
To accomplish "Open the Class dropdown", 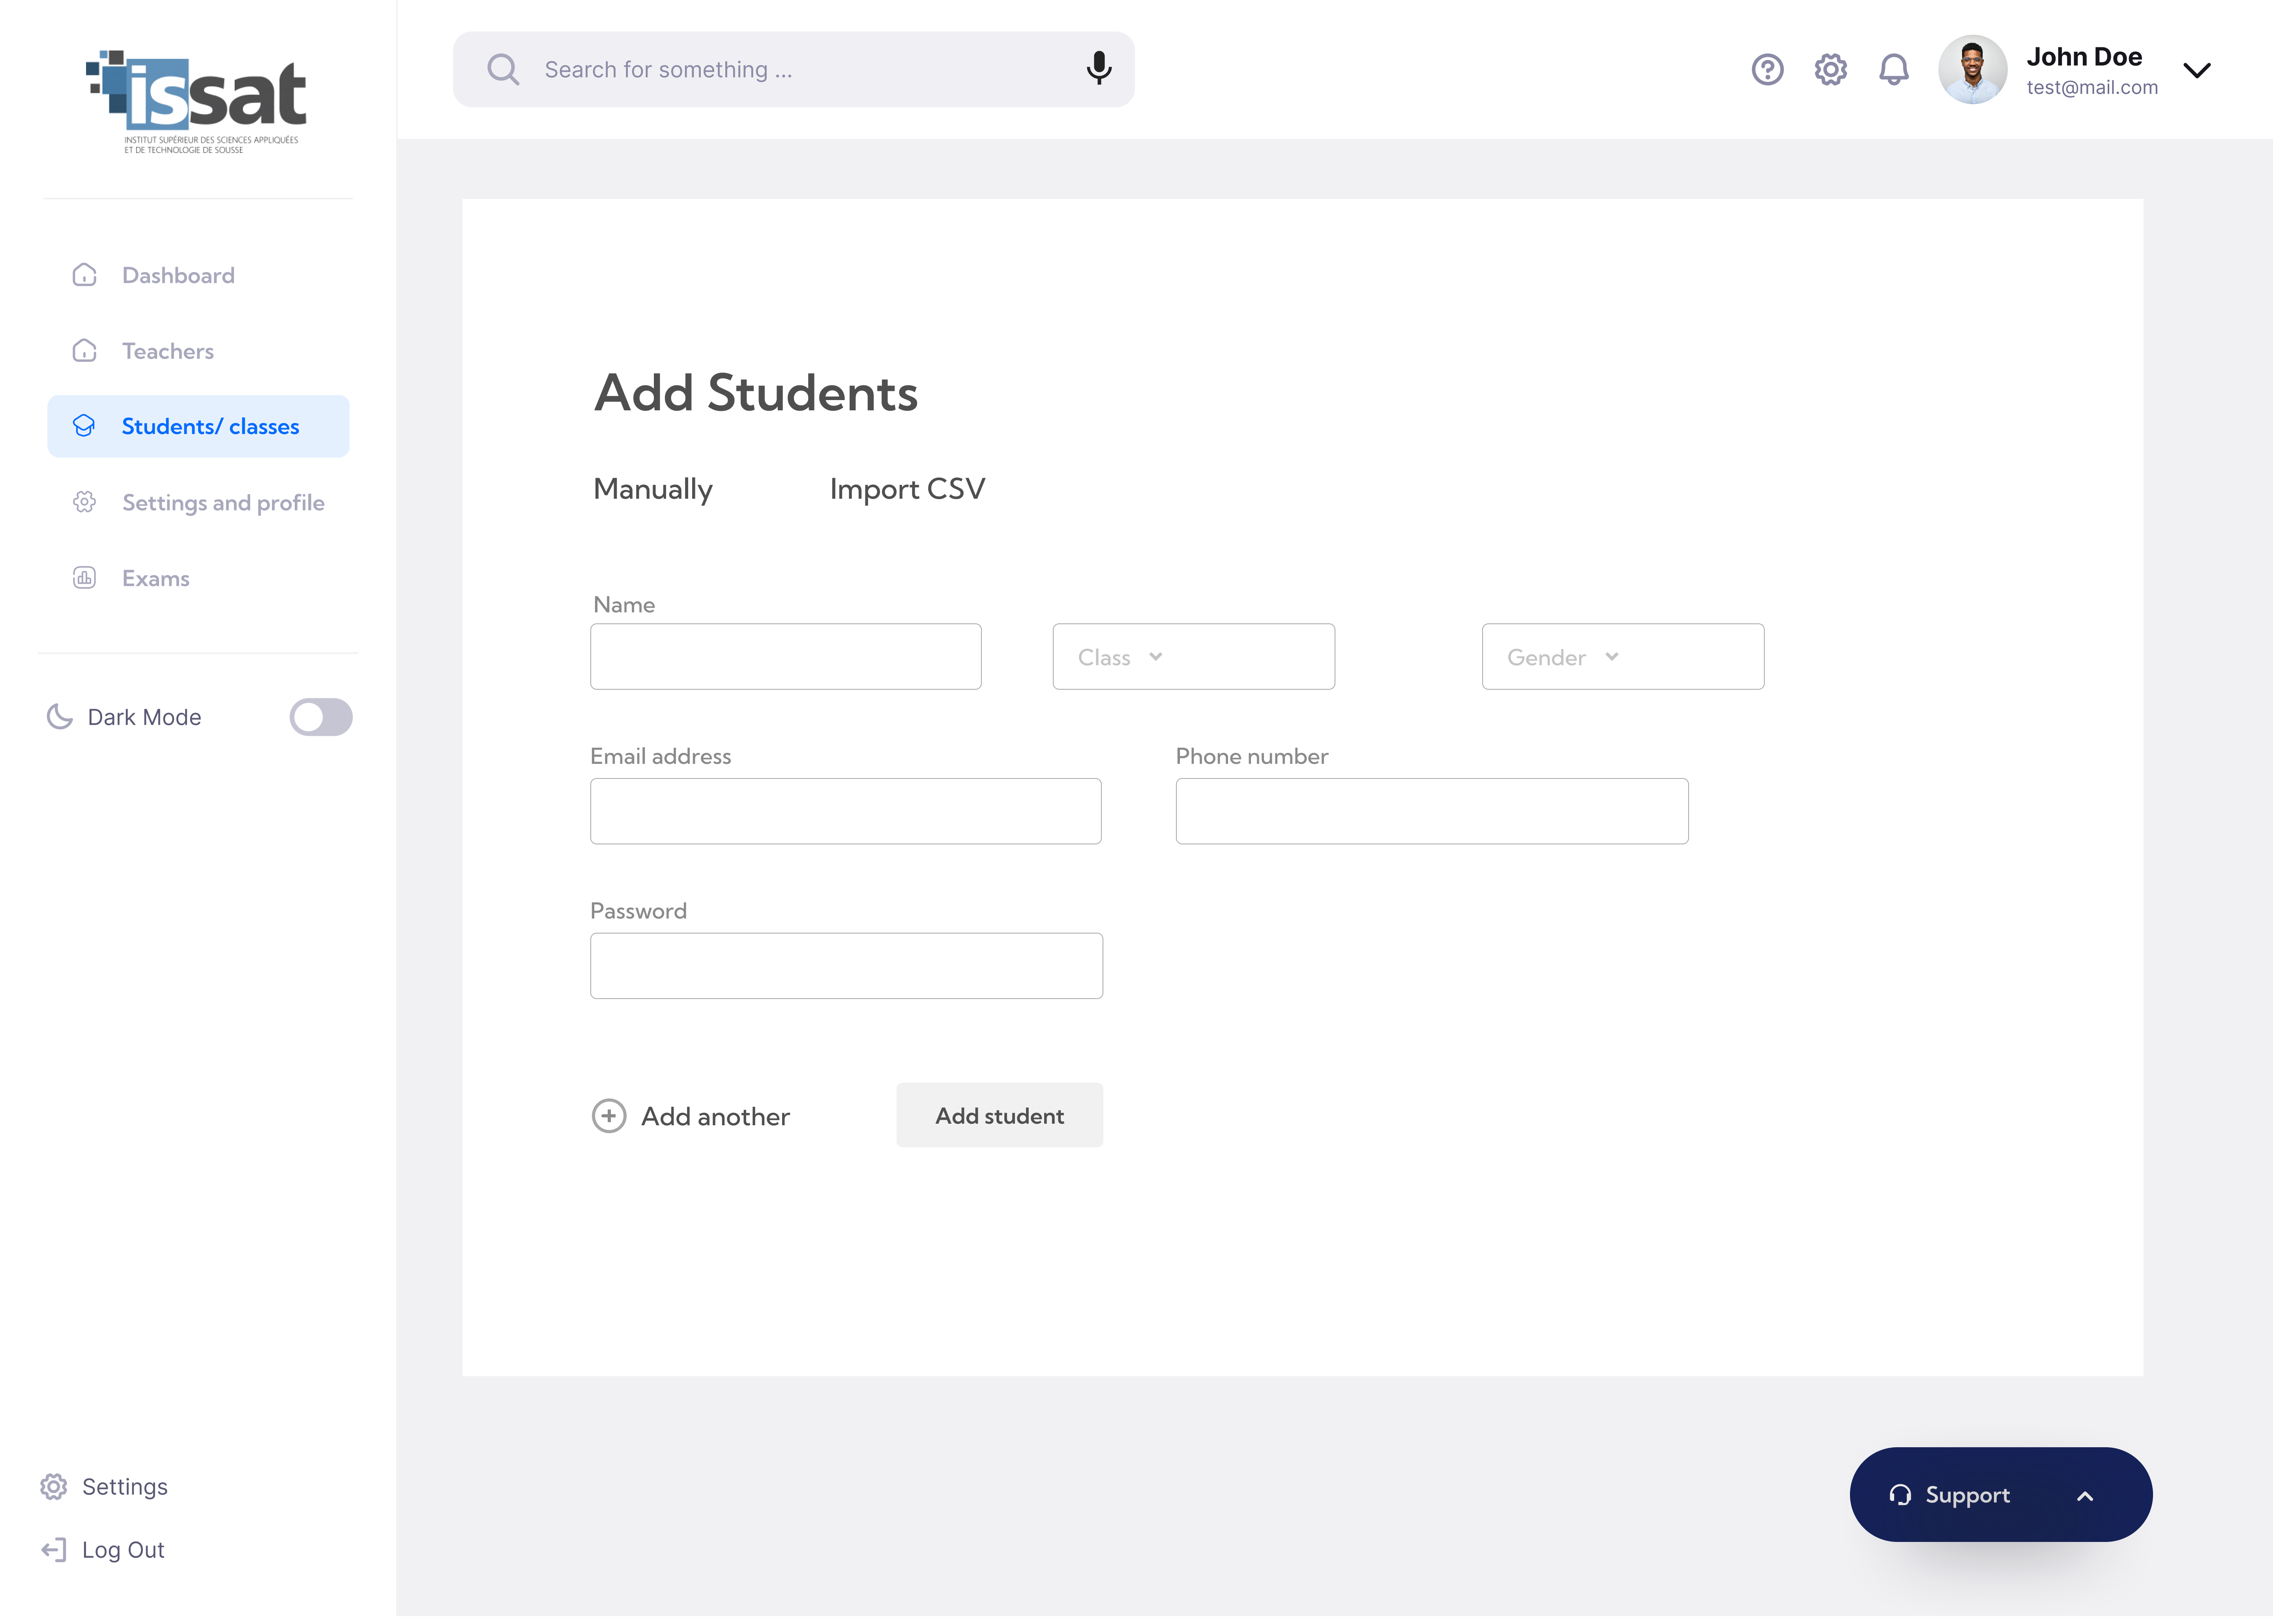I will [1192, 656].
